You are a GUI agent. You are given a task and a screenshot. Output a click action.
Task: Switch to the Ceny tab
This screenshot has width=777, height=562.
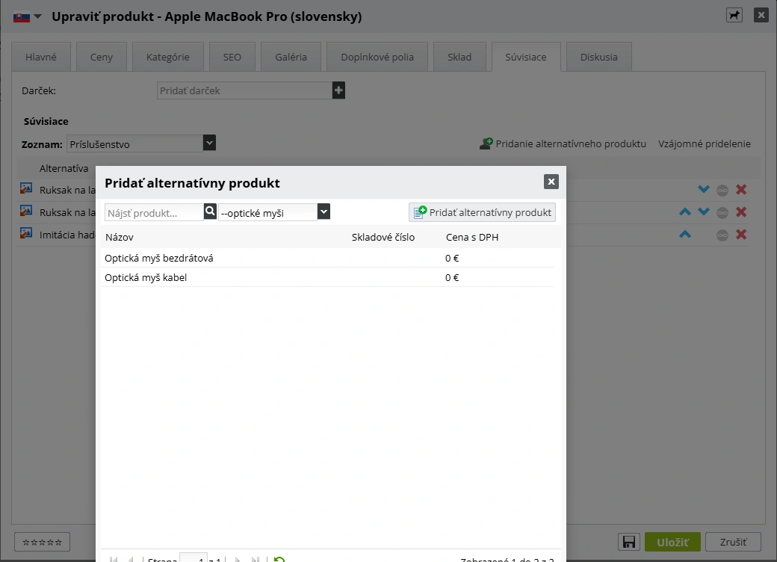pyautogui.click(x=102, y=57)
